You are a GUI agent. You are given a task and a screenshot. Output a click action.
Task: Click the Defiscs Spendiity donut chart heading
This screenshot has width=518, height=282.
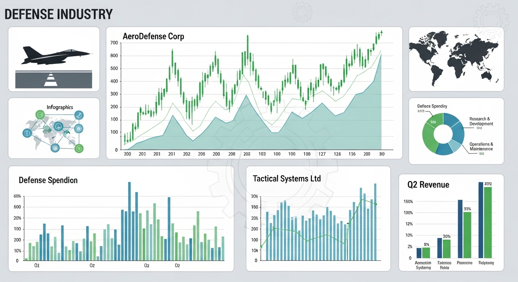coord(432,106)
